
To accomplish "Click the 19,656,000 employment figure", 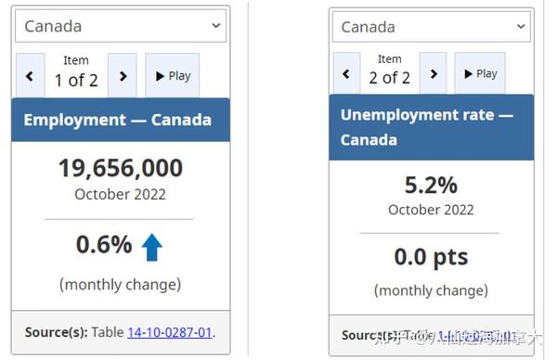I will [121, 168].
